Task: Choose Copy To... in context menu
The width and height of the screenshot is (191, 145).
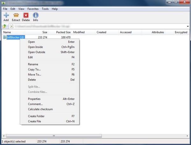Action: coord(50,69)
